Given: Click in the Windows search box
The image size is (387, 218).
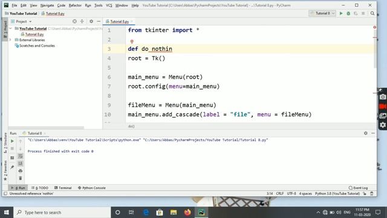Looking at the screenshot, I should [x=62, y=213].
